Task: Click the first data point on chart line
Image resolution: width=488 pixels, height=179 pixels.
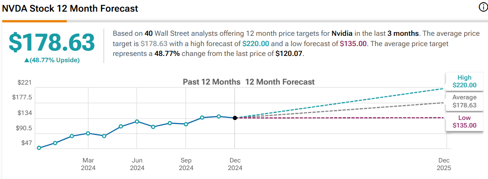Action: pyautogui.click(x=39, y=148)
